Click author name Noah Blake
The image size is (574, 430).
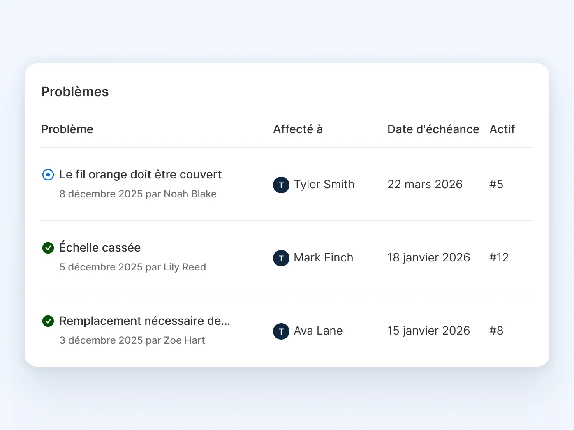click(x=190, y=194)
